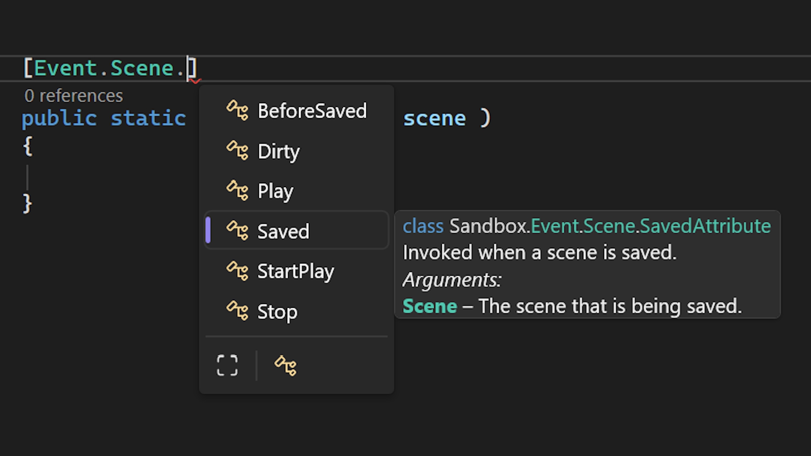Click SavedAttribute in the tooltip header
The height and width of the screenshot is (456, 811).
[705, 226]
